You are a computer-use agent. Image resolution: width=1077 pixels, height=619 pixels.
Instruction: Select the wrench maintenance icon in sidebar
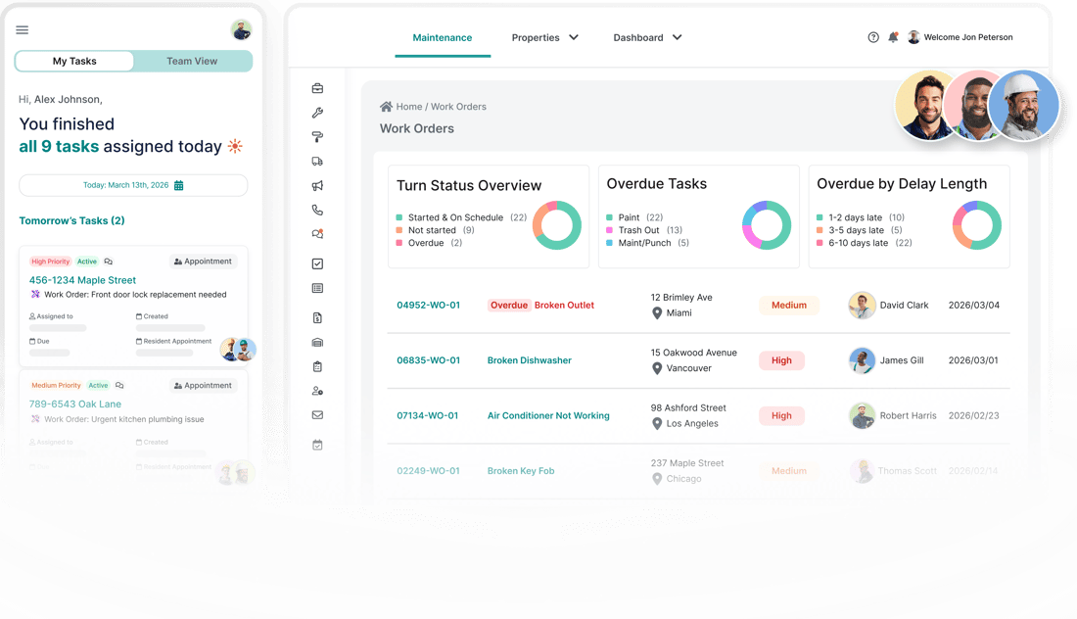pyautogui.click(x=317, y=113)
